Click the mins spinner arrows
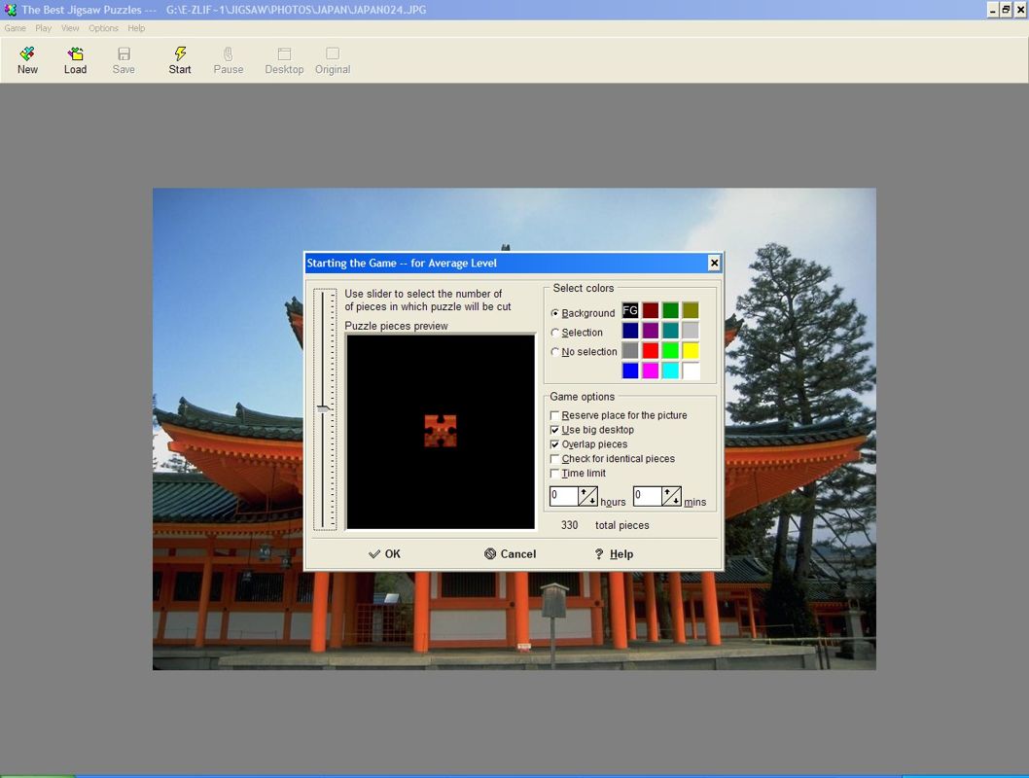Viewport: 1029px width, 778px height. 672,496
